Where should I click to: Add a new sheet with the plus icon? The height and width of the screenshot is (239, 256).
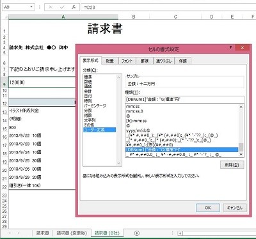(137, 233)
